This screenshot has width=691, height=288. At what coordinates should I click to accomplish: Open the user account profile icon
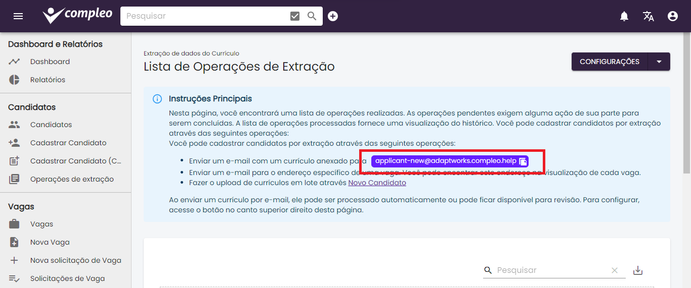(x=673, y=16)
